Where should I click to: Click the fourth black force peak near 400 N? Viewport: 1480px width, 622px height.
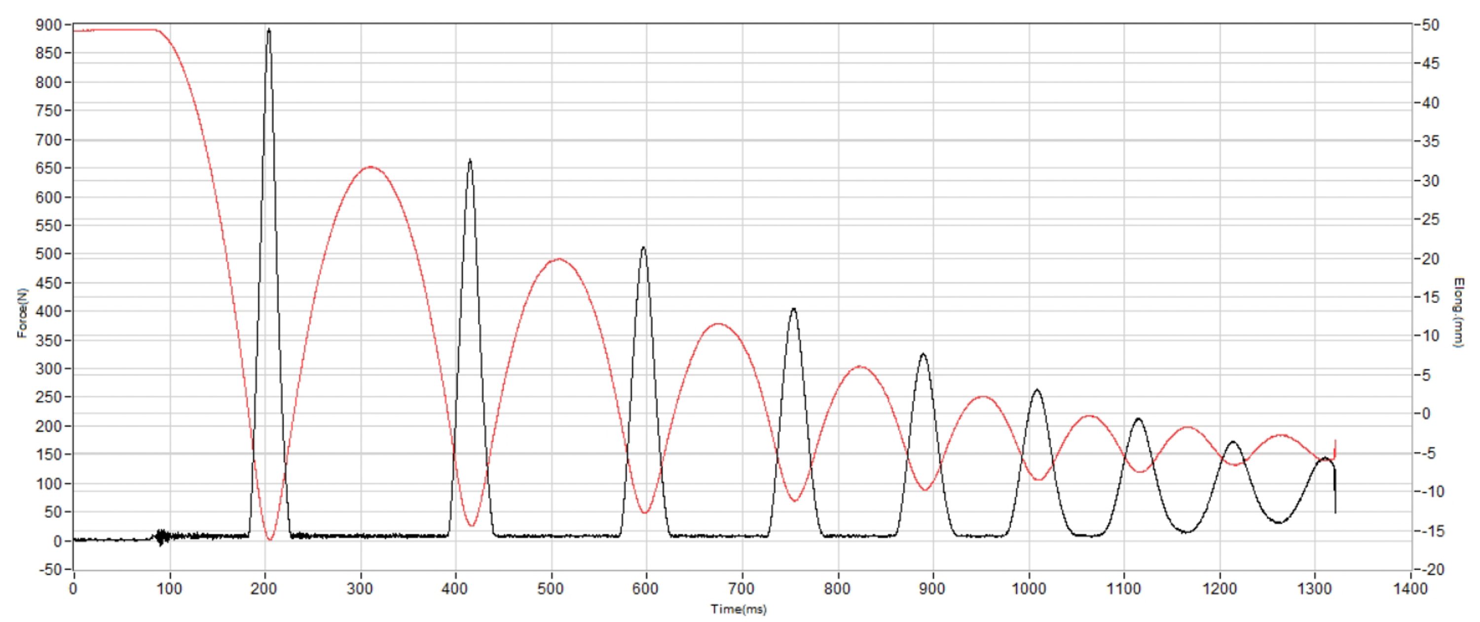pyautogui.click(x=794, y=310)
